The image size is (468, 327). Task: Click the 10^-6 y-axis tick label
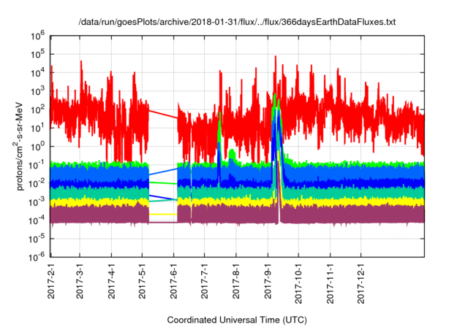pos(37,257)
